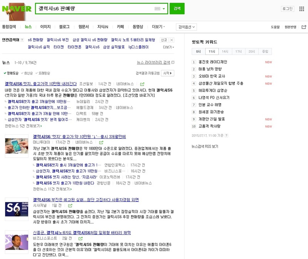Click the Galaxy S6 phone thumbnail
Screen dimensions: 308x259
17,146
